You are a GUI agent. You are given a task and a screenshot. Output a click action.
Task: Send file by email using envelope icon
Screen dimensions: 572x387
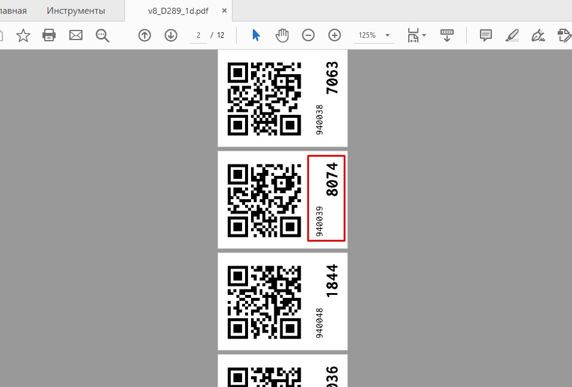[x=76, y=35]
